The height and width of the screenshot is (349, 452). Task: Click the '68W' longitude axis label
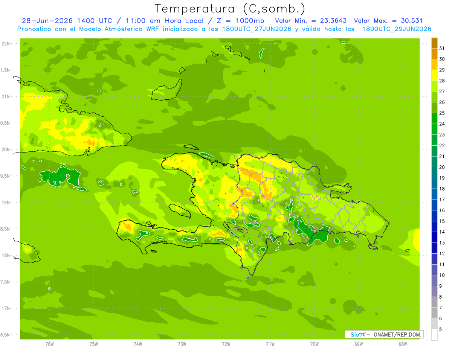tap(403, 344)
